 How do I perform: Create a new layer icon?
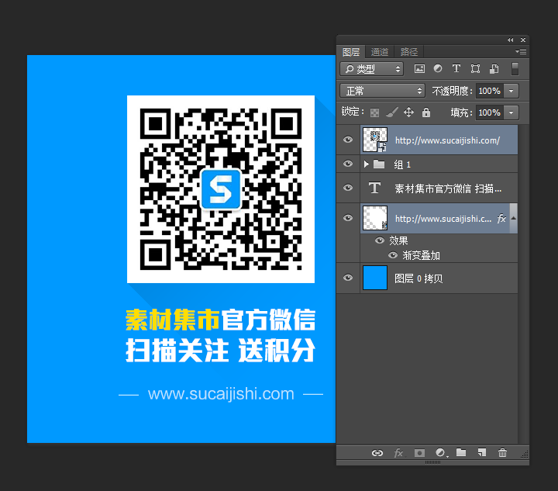click(482, 452)
